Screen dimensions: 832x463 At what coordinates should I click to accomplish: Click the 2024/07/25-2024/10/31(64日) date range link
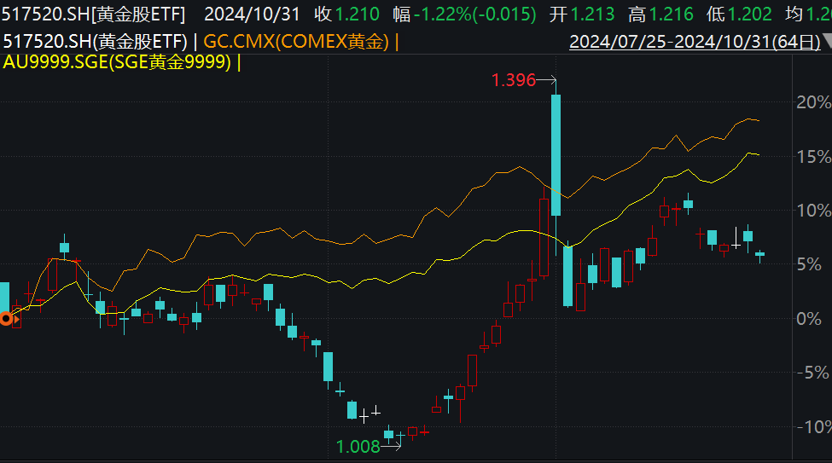695,42
